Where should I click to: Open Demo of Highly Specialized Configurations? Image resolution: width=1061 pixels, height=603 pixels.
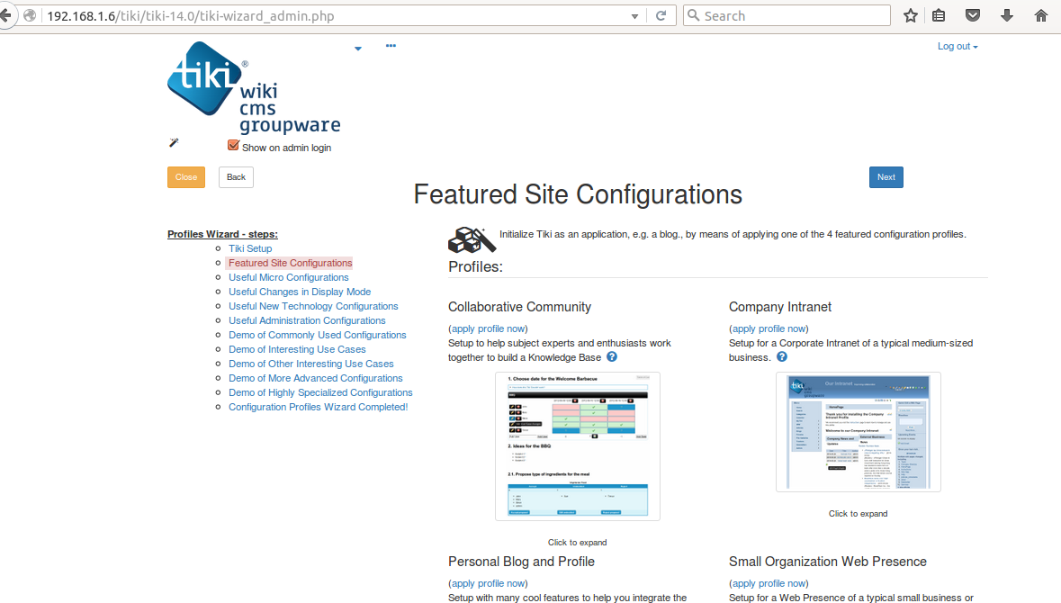[x=320, y=392]
